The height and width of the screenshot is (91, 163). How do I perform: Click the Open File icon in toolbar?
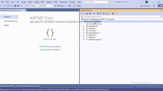tap(12, 6)
